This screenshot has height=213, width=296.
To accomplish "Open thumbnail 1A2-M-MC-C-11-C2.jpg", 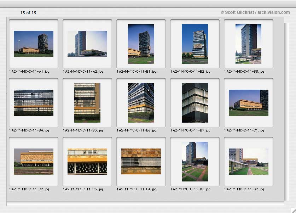I will pyautogui.click(x=34, y=162).
